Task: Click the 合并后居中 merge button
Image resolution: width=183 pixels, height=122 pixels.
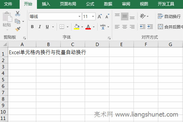Action: coord(170,27)
